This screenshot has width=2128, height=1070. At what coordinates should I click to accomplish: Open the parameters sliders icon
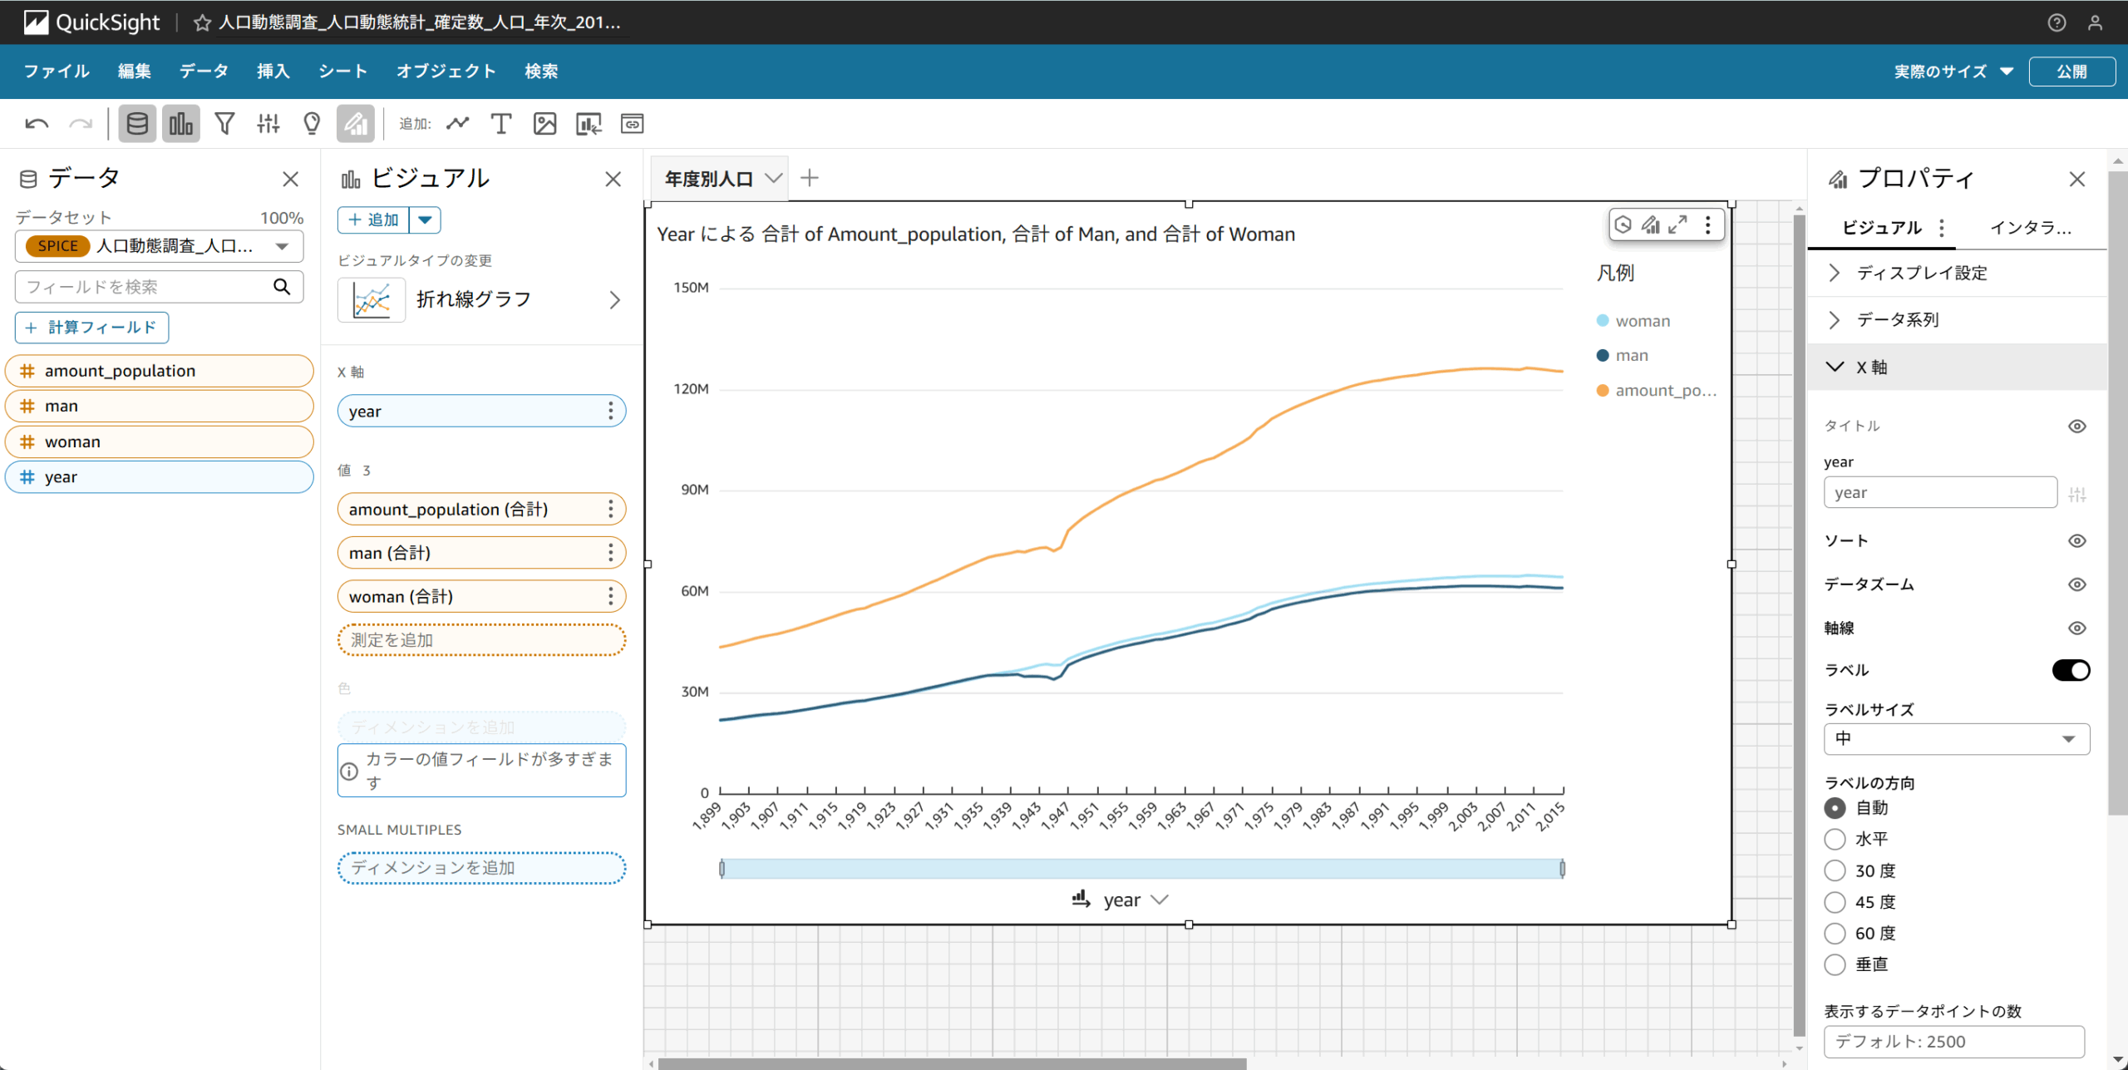point(268,125)
